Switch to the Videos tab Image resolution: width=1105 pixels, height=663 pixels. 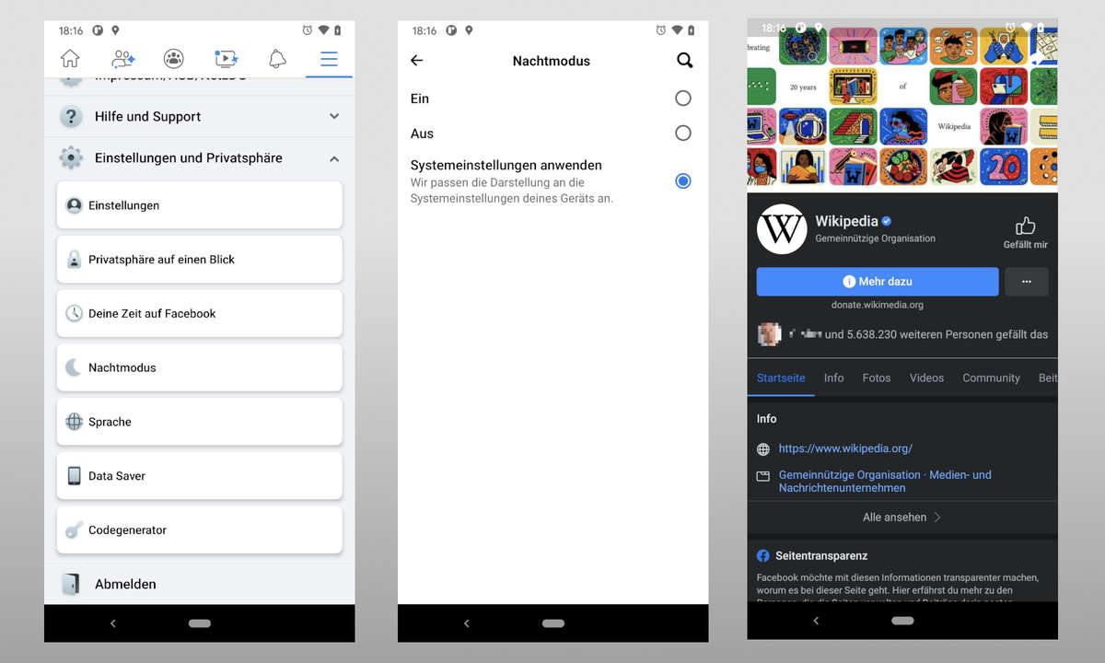(926, 378)
